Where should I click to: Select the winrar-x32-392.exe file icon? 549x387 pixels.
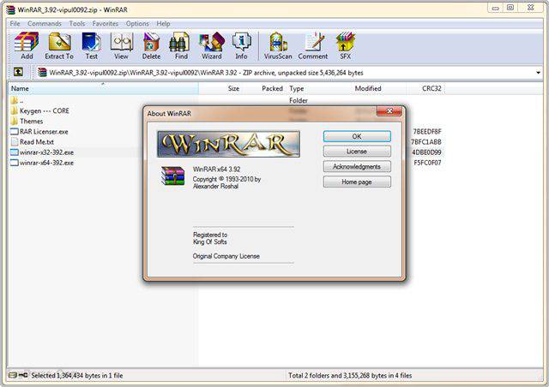15,152
